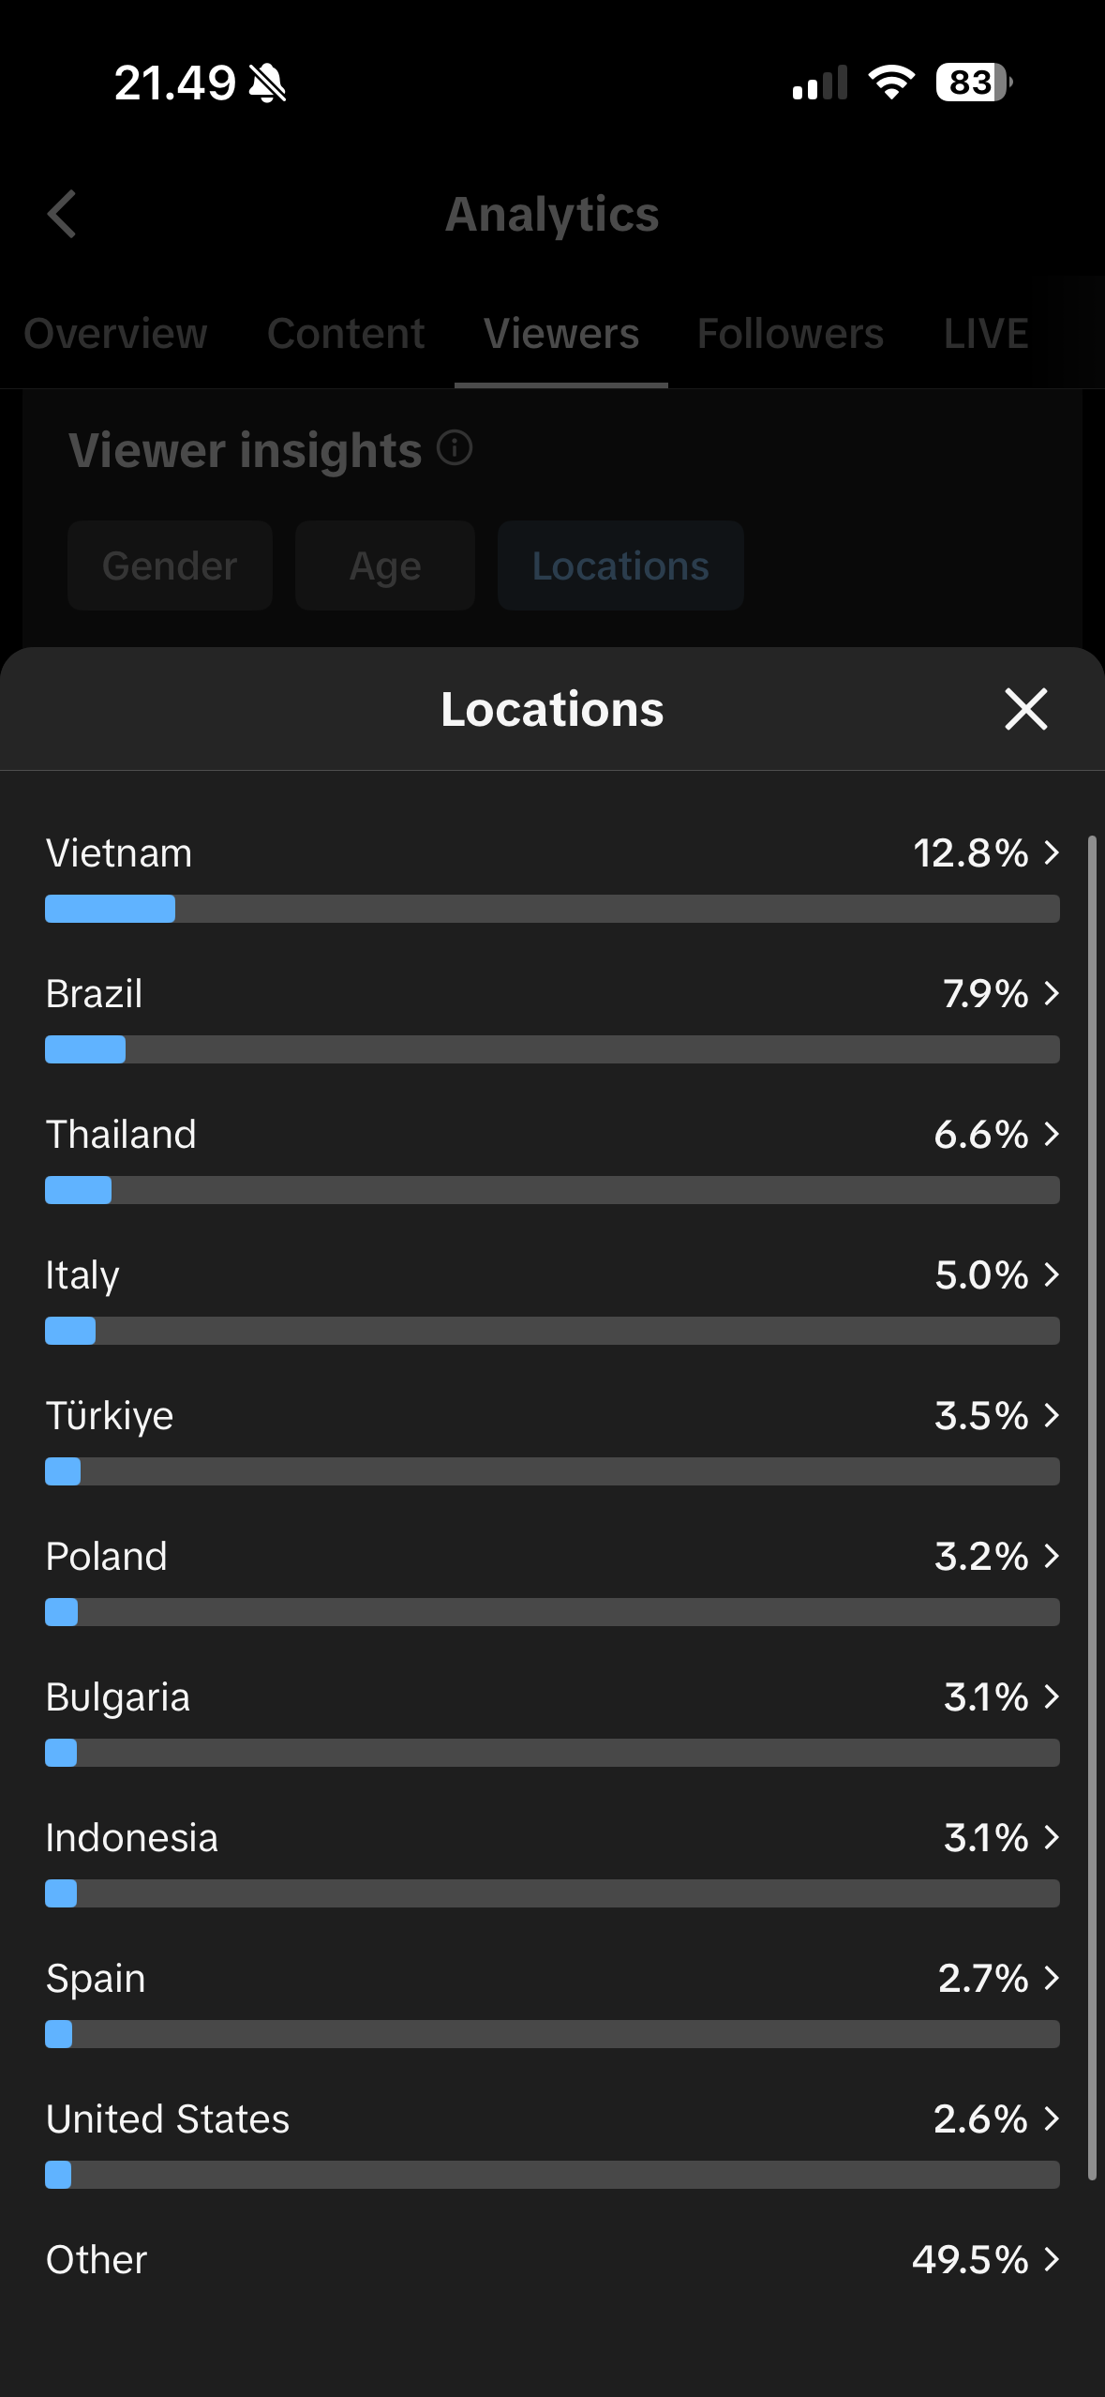Open the Viewer insights info icon
Screen dimensions: 1105x2397
click(x=455, y=448)
